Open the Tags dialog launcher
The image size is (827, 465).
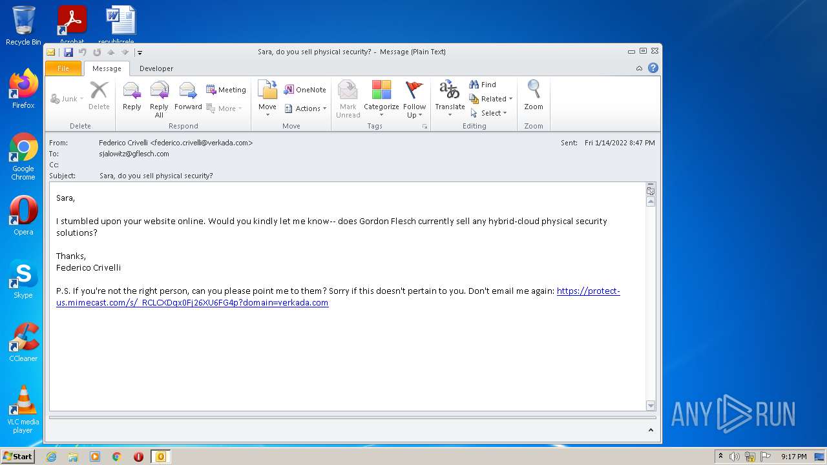[424, 127]
